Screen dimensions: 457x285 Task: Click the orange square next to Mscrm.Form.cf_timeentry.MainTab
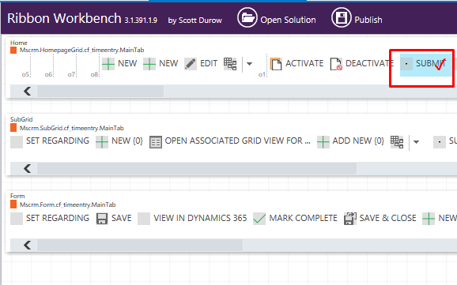tap(13, 204)
